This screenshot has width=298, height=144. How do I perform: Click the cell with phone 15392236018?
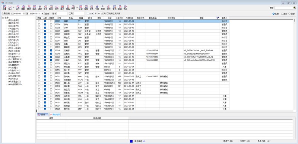click(x=153, y=50)
